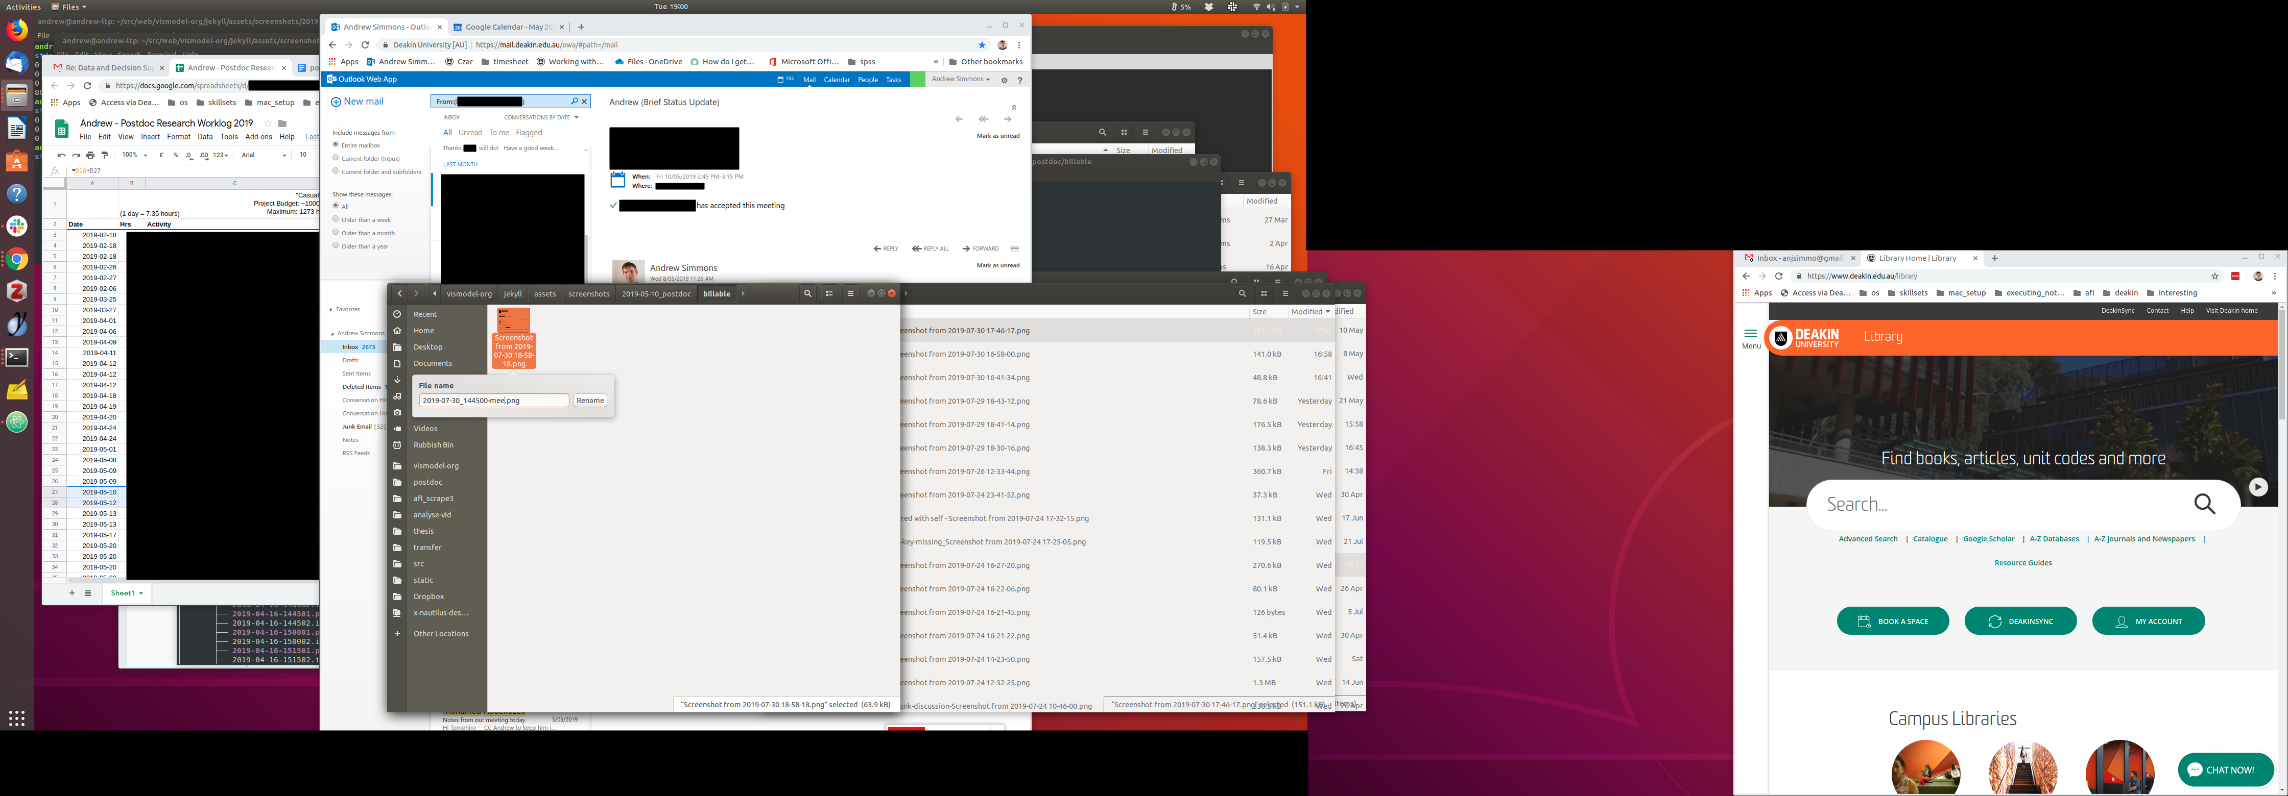Clear the Outlook search with X icon

coord(584,101)
